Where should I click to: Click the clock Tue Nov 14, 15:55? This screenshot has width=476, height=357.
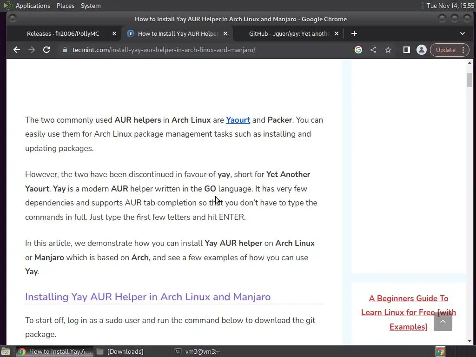coord(450,6)
